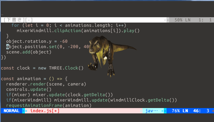This screenshot has width=214, height=122.
Task: Click the 'for' keyword in the loop
Action: pos(15,25)
